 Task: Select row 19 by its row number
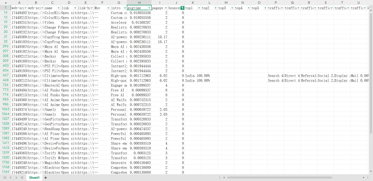point(6,22)
